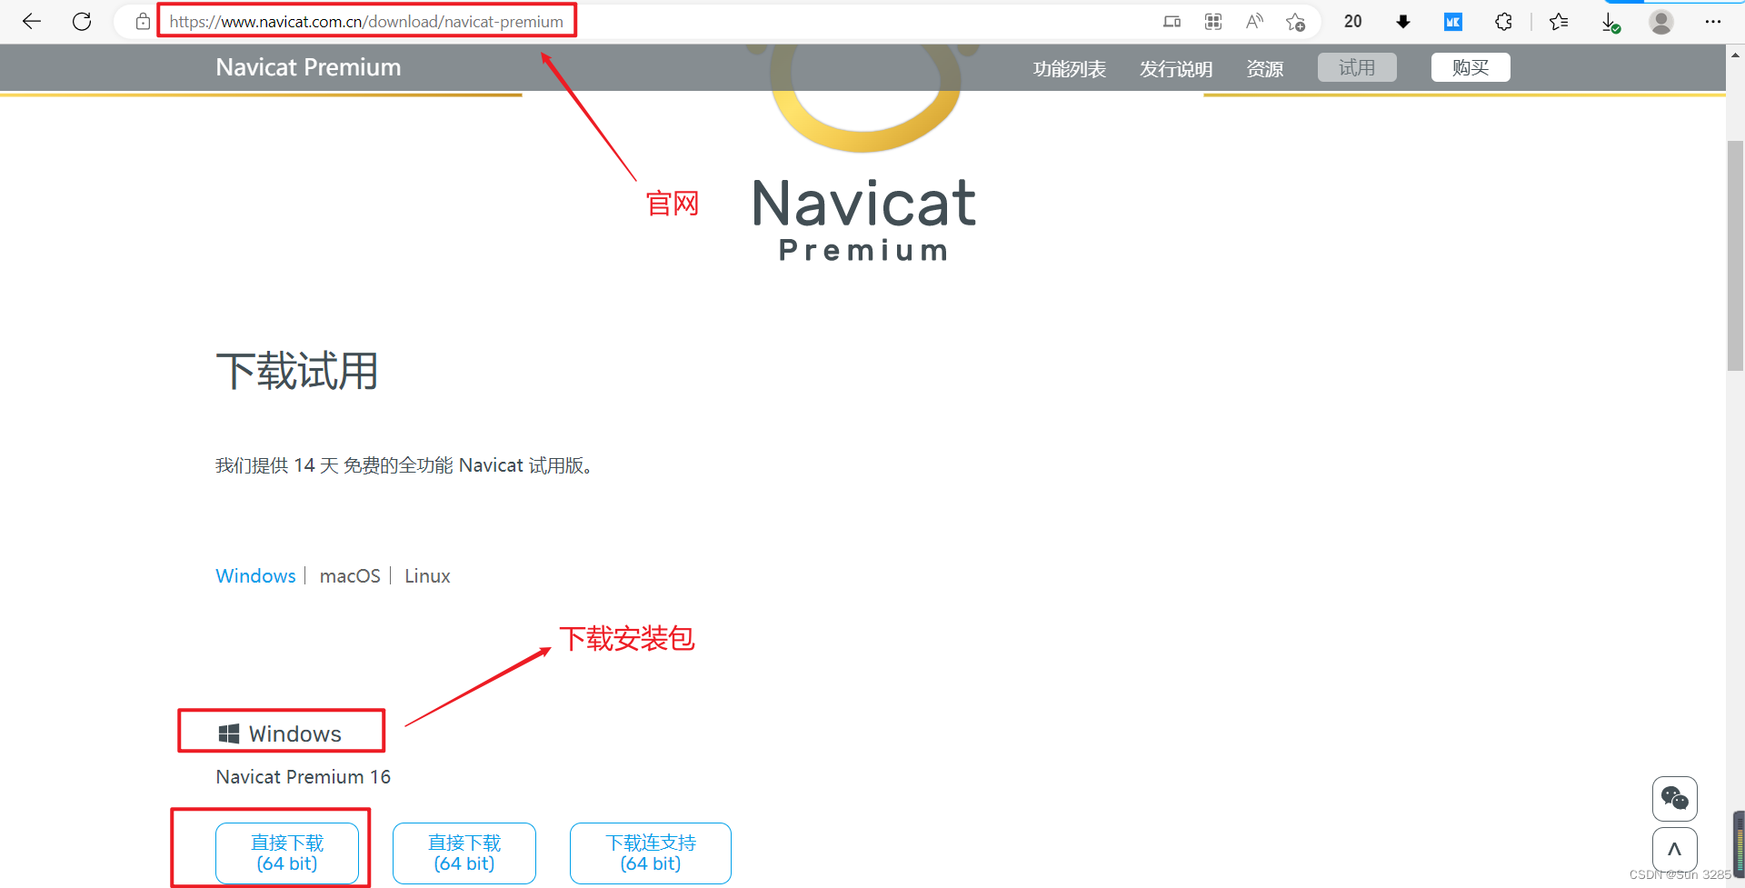
Task: Open the WeChat chat floating icon
Action: pyautogui.click(x=1675, y=799)
